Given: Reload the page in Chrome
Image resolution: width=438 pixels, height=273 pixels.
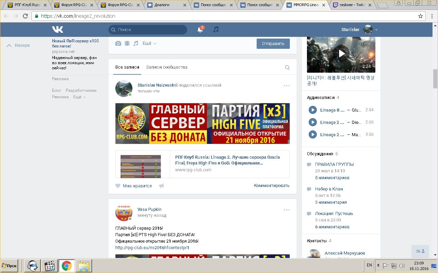Looking at the screenshot, I should click(x=25, y=16).
